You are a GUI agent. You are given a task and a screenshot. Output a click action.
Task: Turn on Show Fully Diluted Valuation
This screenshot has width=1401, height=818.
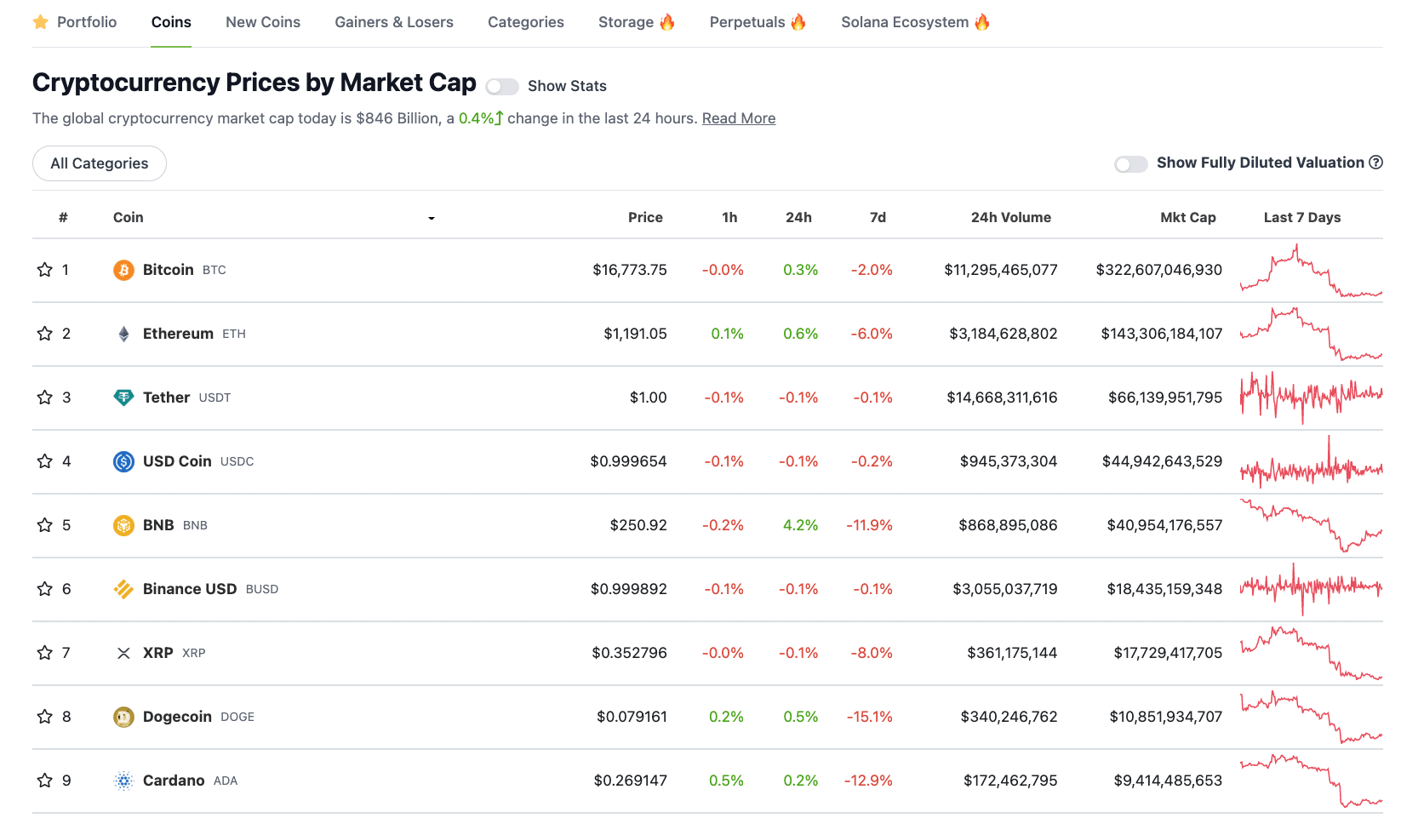1131,163
